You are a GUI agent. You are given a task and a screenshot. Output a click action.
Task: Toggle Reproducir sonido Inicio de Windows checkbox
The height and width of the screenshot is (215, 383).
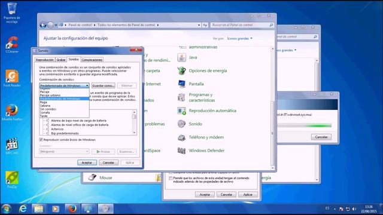[41, 140]
